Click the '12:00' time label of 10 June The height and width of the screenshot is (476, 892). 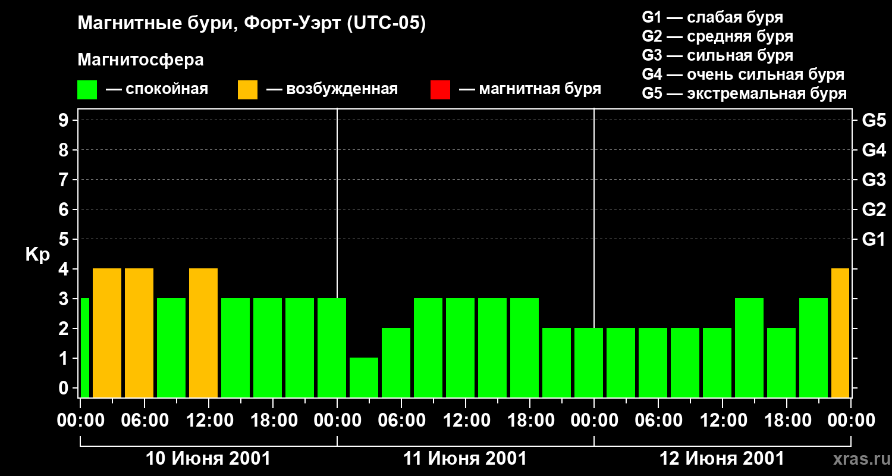[x=209, y=420]
